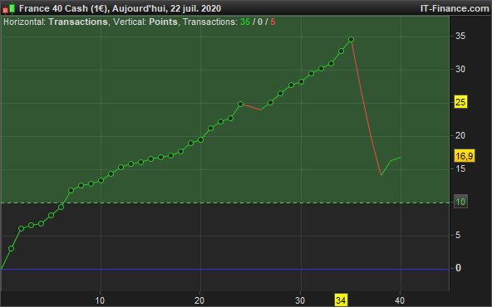Screen dimensions: 492x307
Task: Click the peak data point near 35
Action: [x=351, y=40]
